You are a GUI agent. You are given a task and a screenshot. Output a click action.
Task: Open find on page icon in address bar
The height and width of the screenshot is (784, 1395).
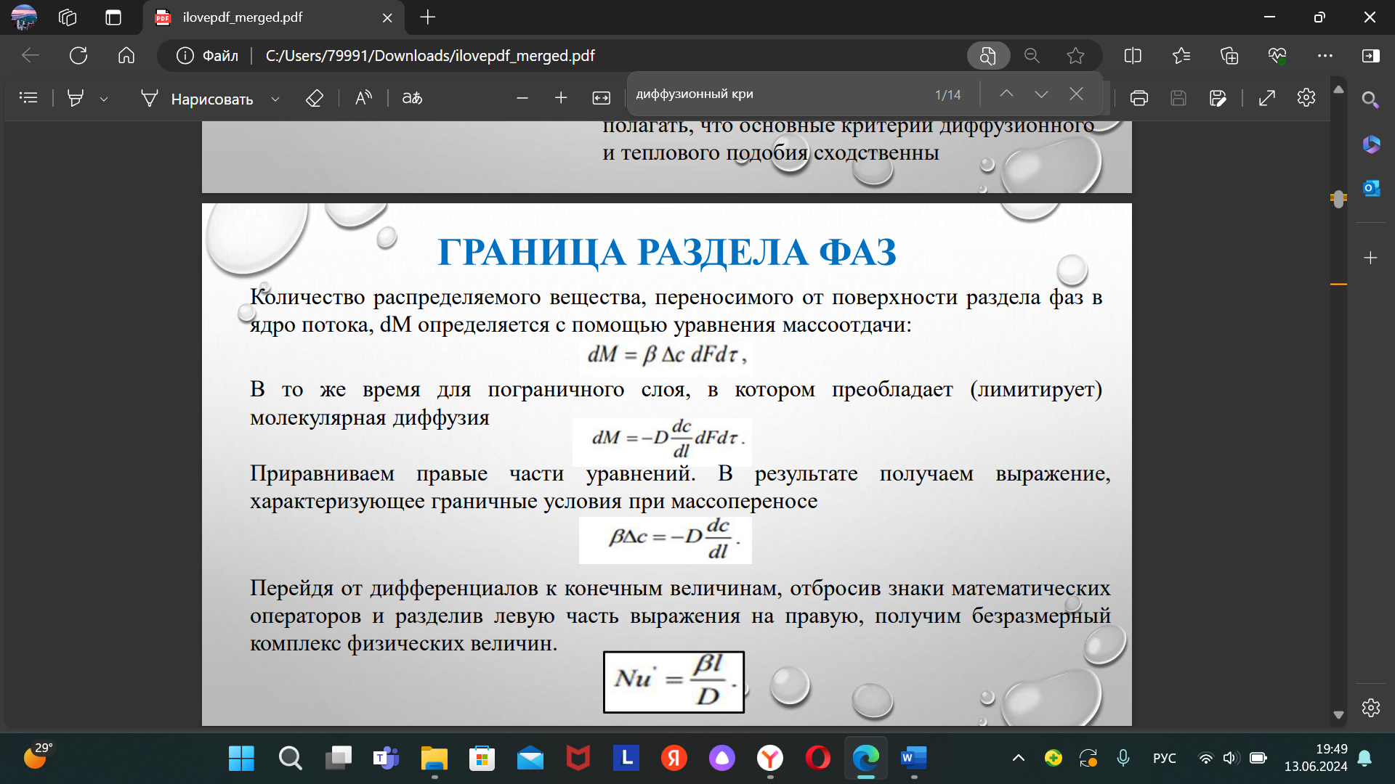coord(987,56)
